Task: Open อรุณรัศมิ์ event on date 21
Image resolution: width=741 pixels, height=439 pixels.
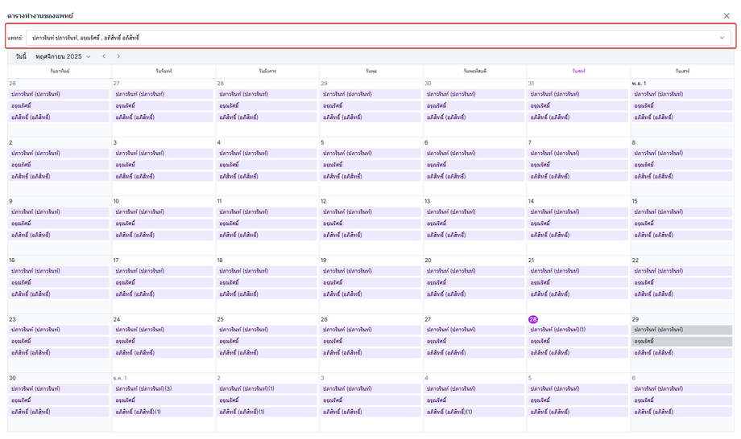Action: (578, 282)
